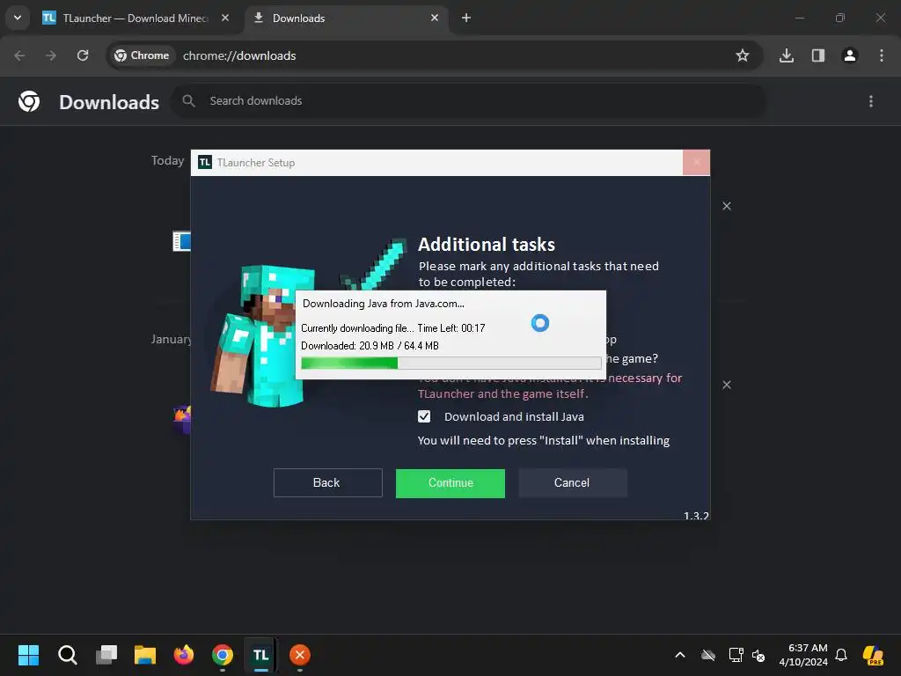Open File Explorer from taskbar
This screenshot has width=901, height=676.
coord(145,655)
